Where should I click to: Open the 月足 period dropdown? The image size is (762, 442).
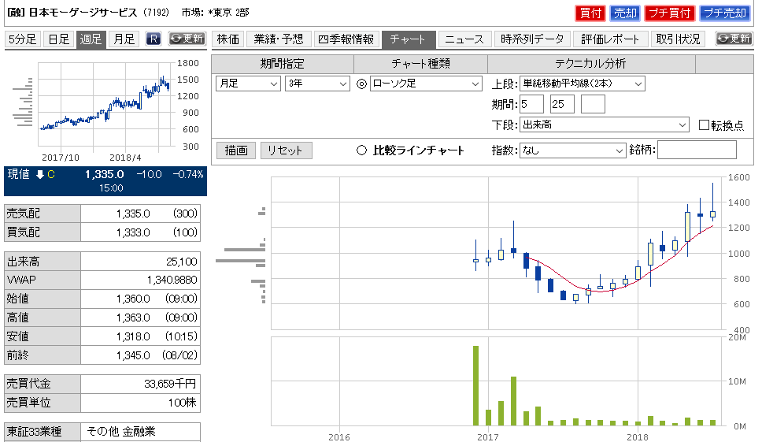click(247, 84)
